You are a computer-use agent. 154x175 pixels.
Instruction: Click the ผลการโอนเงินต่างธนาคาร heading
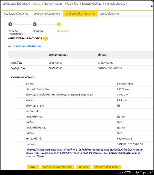(25, 38)
